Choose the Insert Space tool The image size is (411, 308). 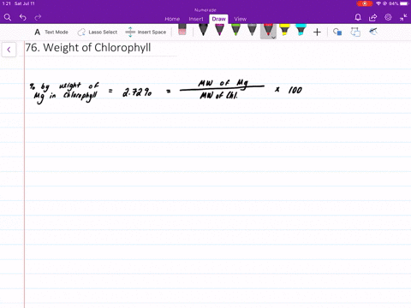click(146, 32)
